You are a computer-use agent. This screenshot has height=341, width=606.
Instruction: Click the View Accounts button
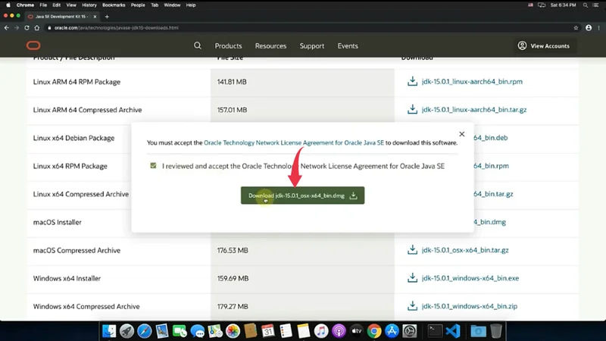(x=543, y=45)
